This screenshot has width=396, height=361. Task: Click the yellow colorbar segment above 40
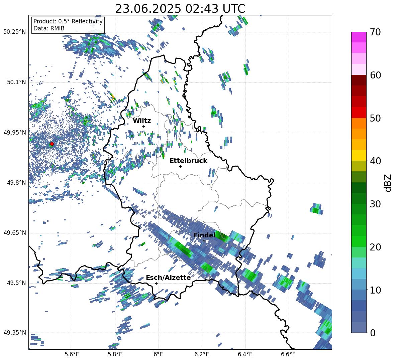359,155
